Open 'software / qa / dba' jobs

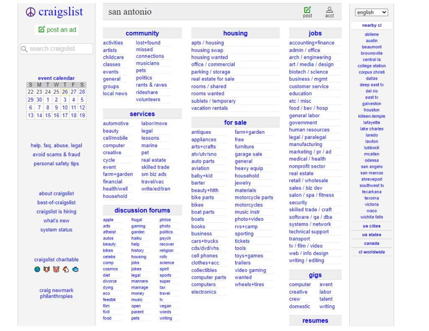tap(310, 217)
